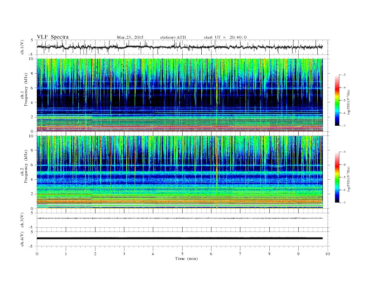Click the time axis tick label "9"
The image size is (369, 285).
298,254
